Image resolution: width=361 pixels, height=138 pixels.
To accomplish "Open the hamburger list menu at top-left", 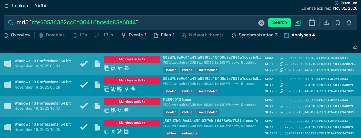I will pos(6,6).
